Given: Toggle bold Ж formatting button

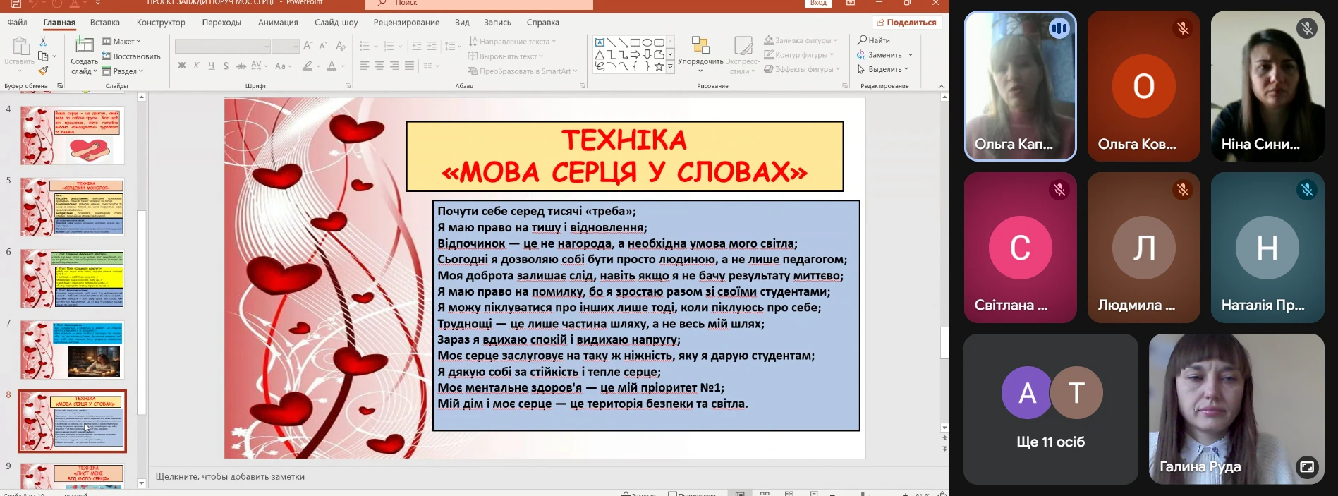Looking at the screenshot, I should click(x=182, y=66).
